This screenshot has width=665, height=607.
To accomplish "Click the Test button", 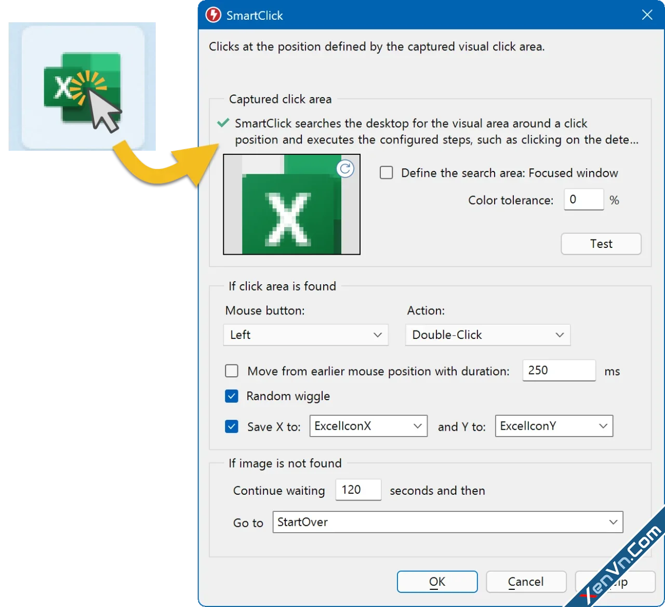I will (601, 244).
